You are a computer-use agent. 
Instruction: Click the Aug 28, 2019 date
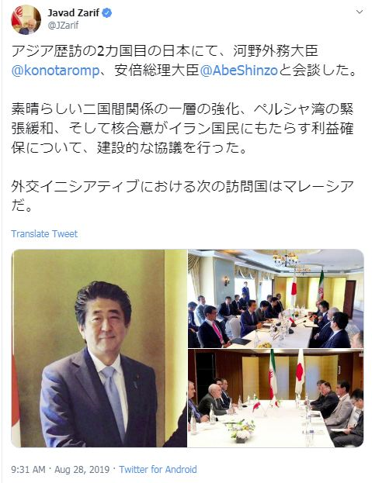point(82,470)
